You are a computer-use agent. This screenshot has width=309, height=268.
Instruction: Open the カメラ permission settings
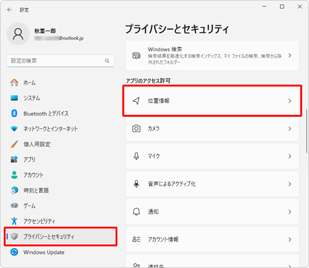[x=212, y=128]
